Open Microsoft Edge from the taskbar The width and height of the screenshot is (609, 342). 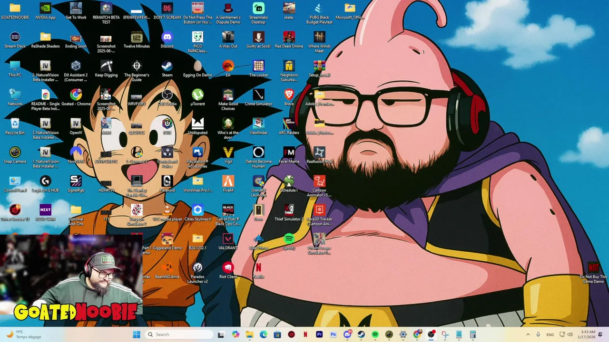[x=264, y=334]
